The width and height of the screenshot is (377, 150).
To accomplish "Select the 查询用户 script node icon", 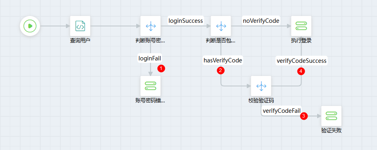I will click(80, 26).
